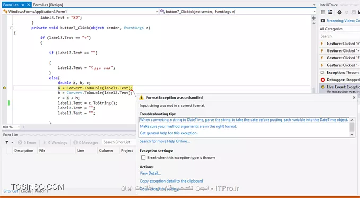This screenshot has width=360, height=198.
Task: Click the editor vertical scrollbar up arrow
Action: point(314,23)
